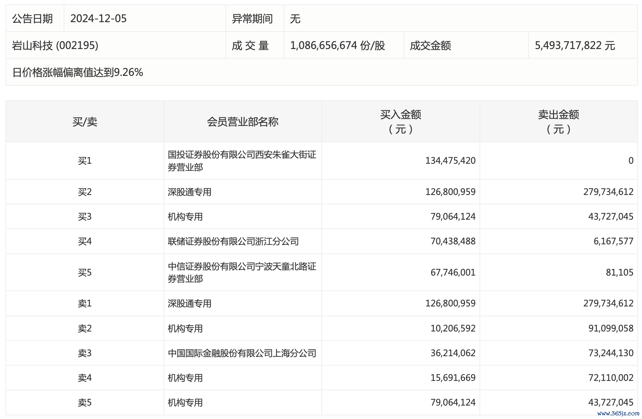This screenshot has height=419, width=642.
Task: Click the 卖出金额 (元) column header
Action: (559, 122)
